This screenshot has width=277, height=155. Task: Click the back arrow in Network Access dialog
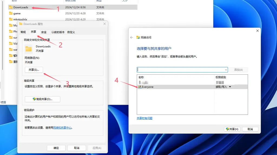click(x=132, y=37)
